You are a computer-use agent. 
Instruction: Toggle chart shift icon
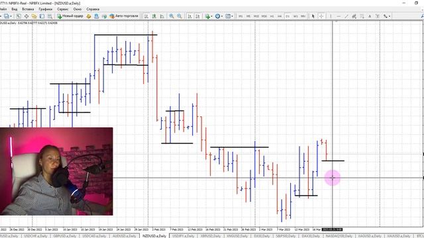pos(197,16)
